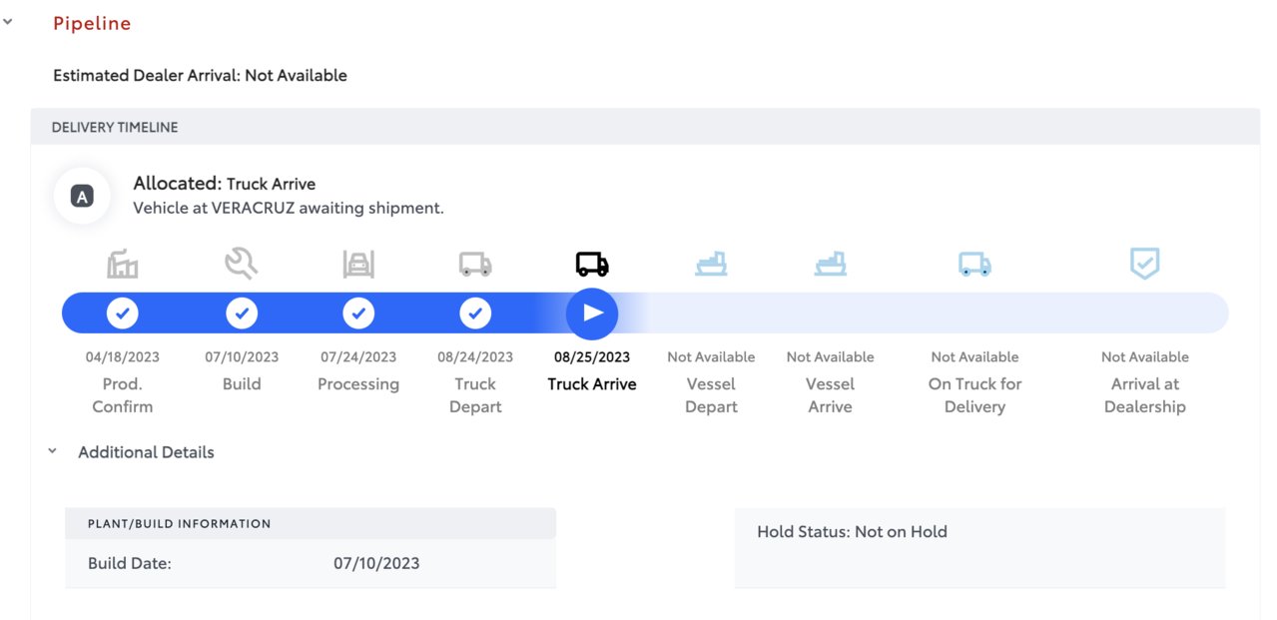The height and width of the screenshot is (620, 1277).
Task: Click 'Not Available' above Vessel Arrive
Action: point(830,357)
